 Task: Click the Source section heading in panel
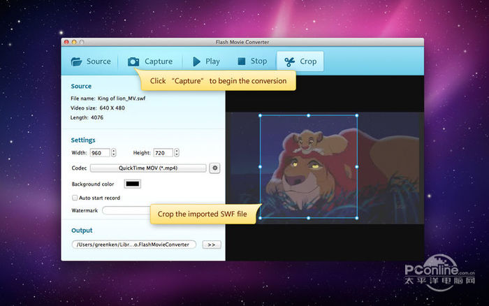[x=81, y=86]
